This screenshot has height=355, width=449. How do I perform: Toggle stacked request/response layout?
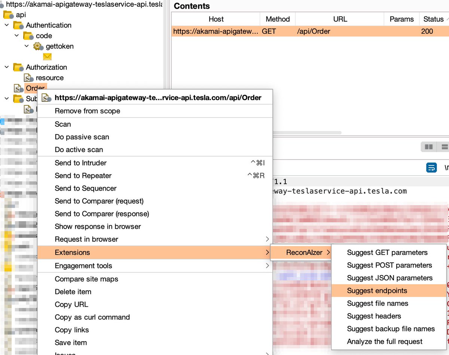tap(445, 146)
